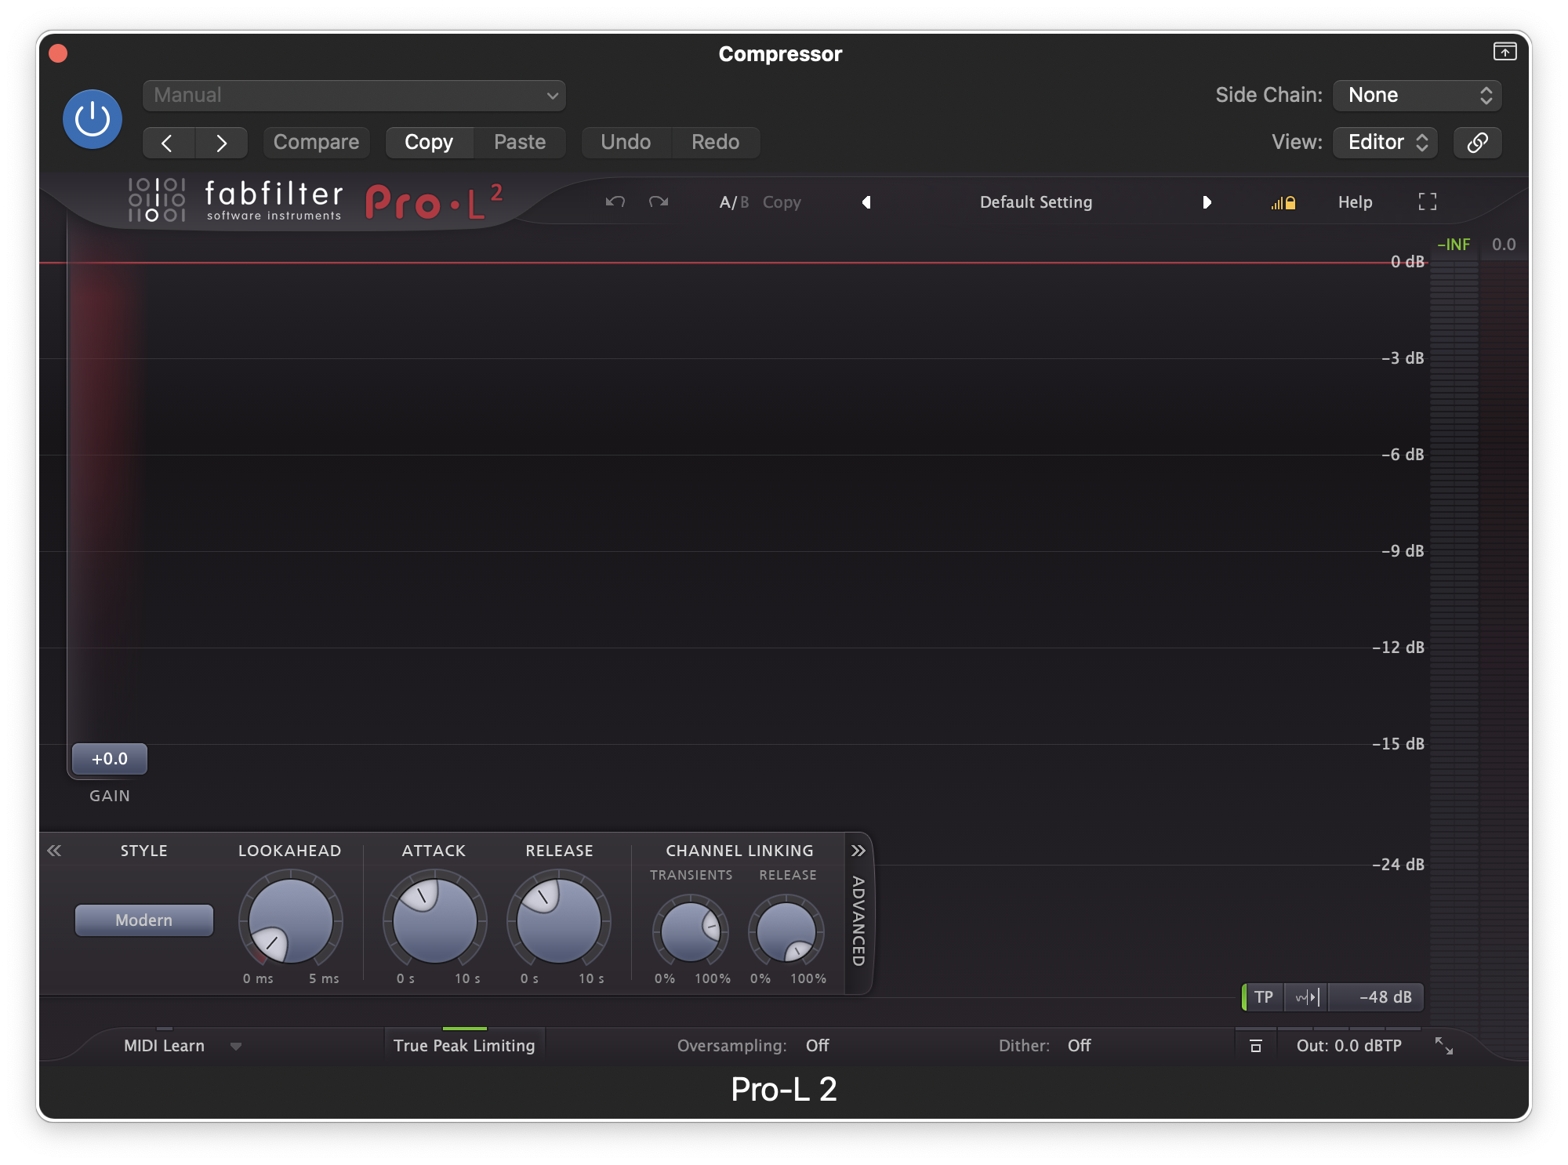
Task: Click the Attack knob
Action: [434, 920]
